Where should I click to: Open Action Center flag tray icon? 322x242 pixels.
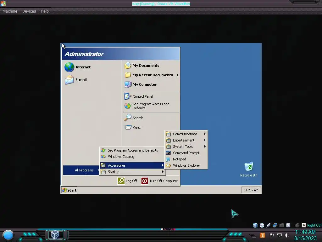click(x=272, y=235)
